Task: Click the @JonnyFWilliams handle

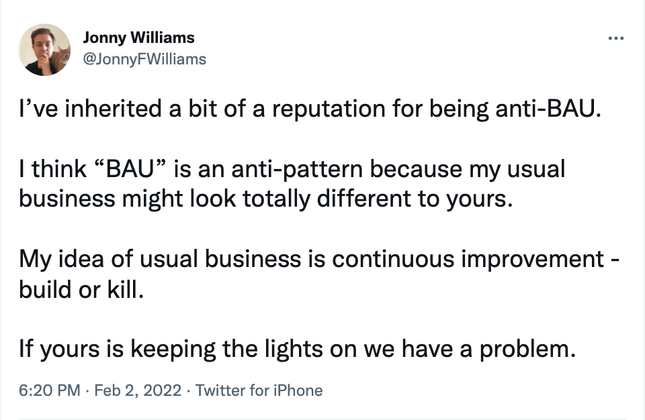Action: tap(144, 59)
